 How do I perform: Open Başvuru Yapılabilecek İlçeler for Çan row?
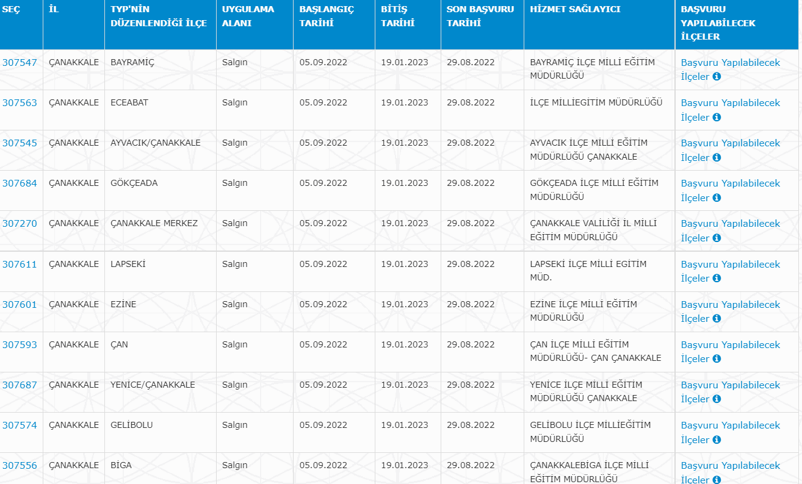click(730, 345)
